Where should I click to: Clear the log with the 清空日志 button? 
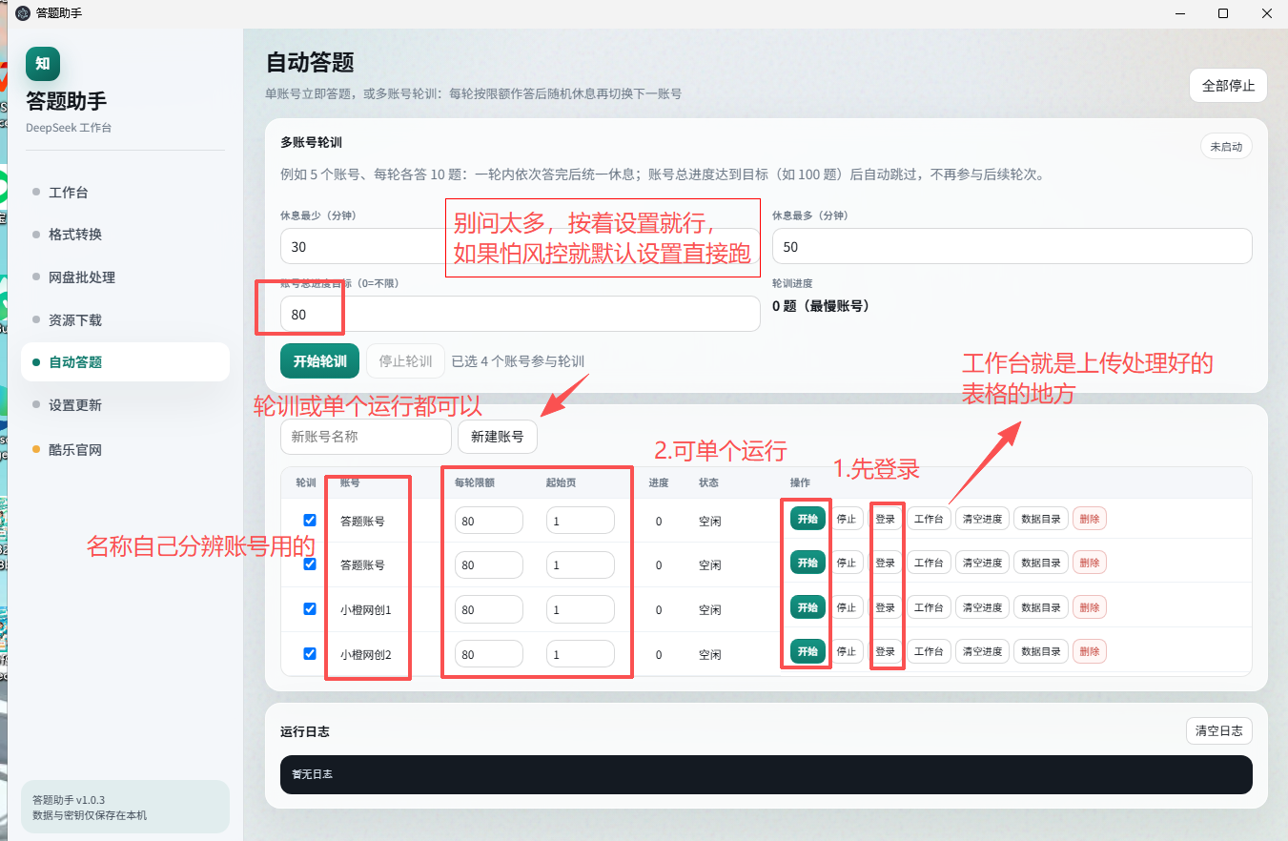(x=1219, y=731)
